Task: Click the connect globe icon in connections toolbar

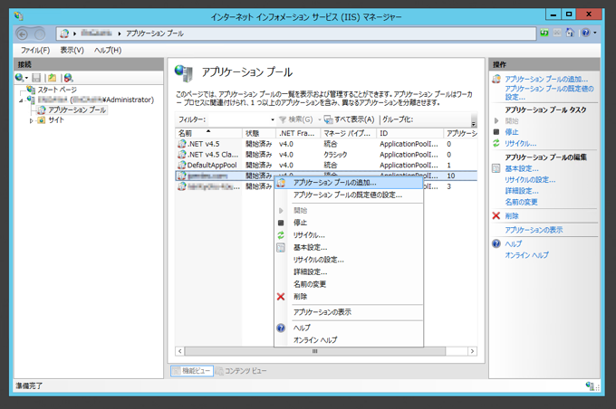Action: 19,78
